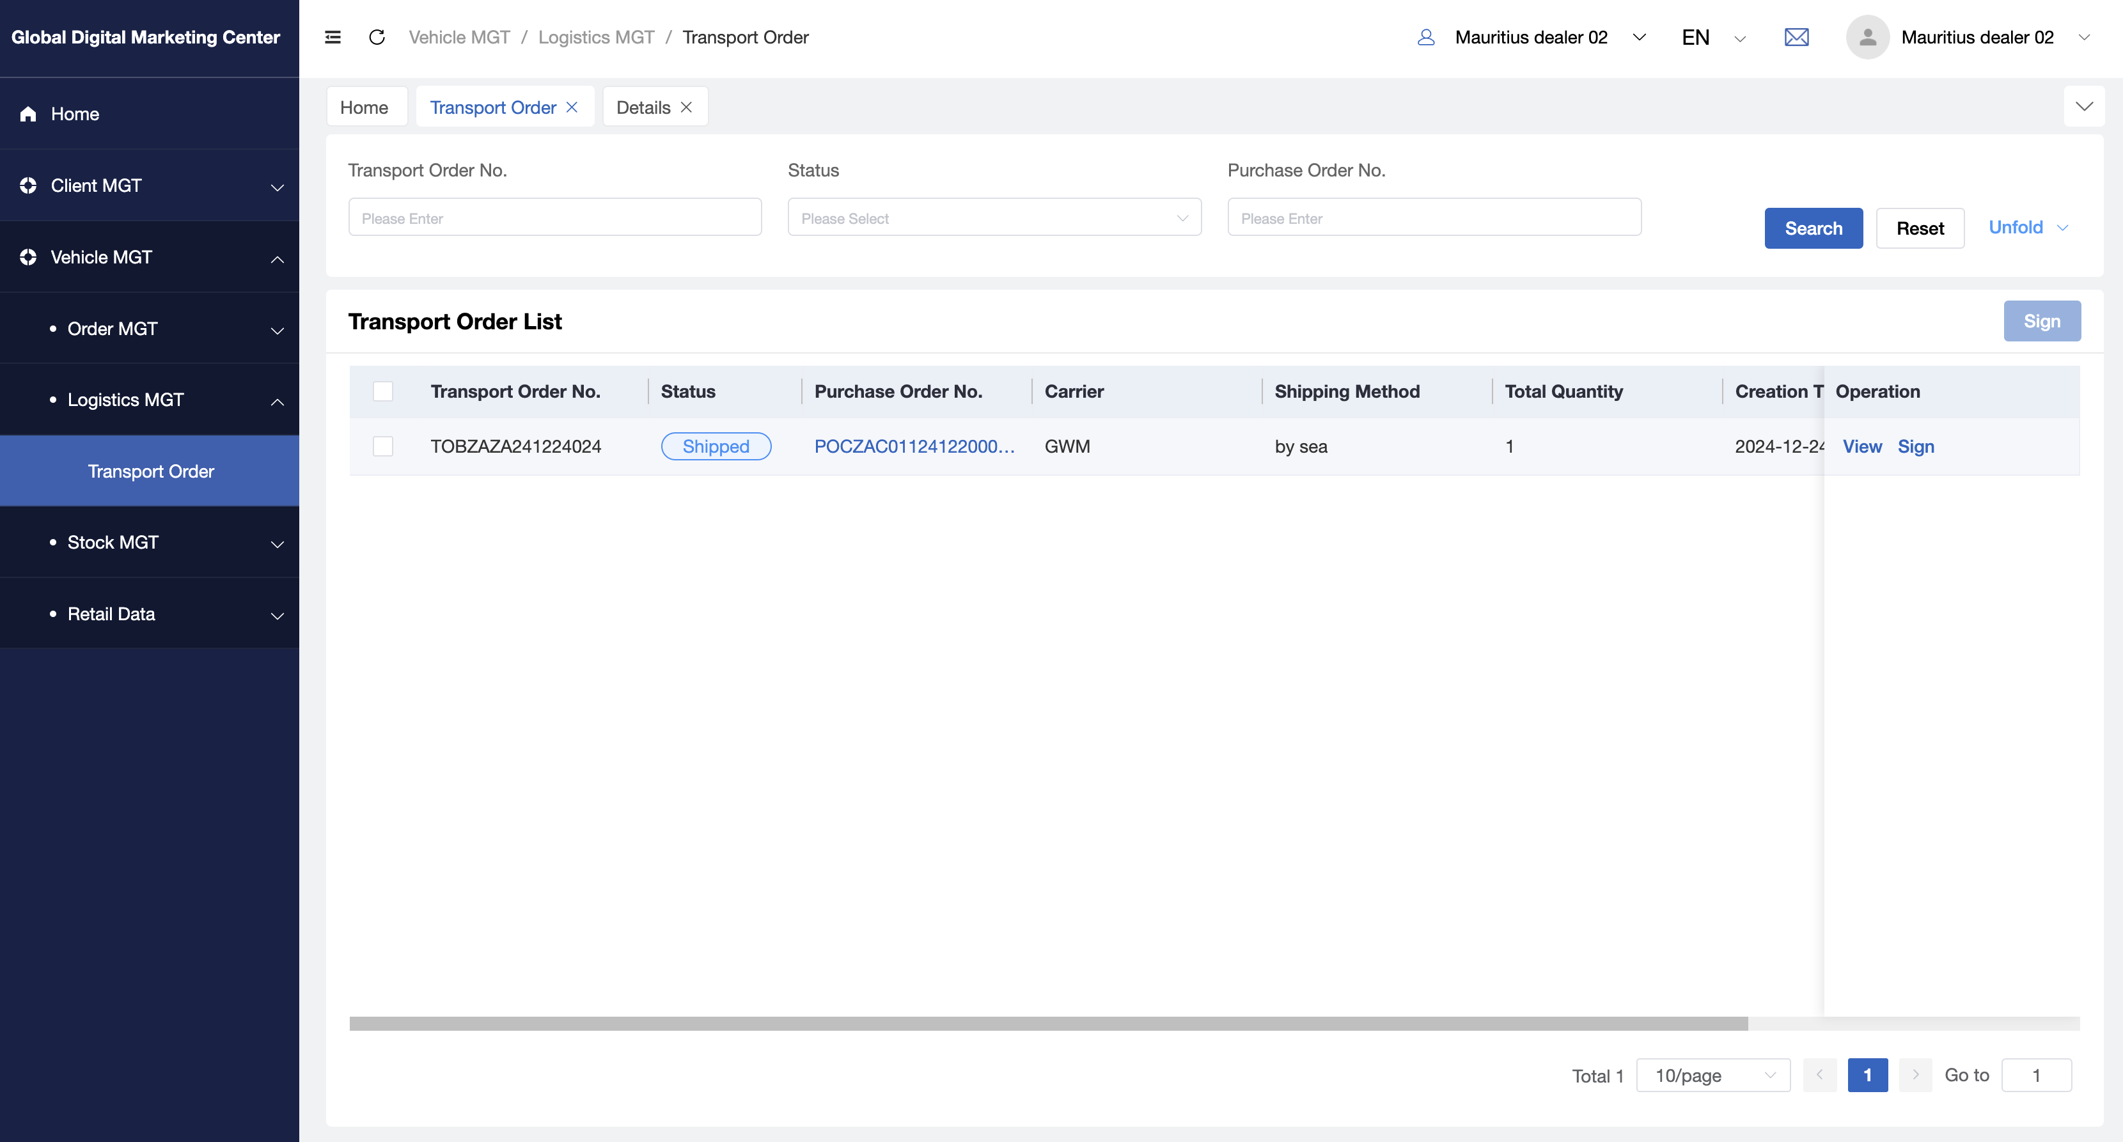2123x1142 pixels.
Task: Close the Details tab
Action: pos(685,107)
